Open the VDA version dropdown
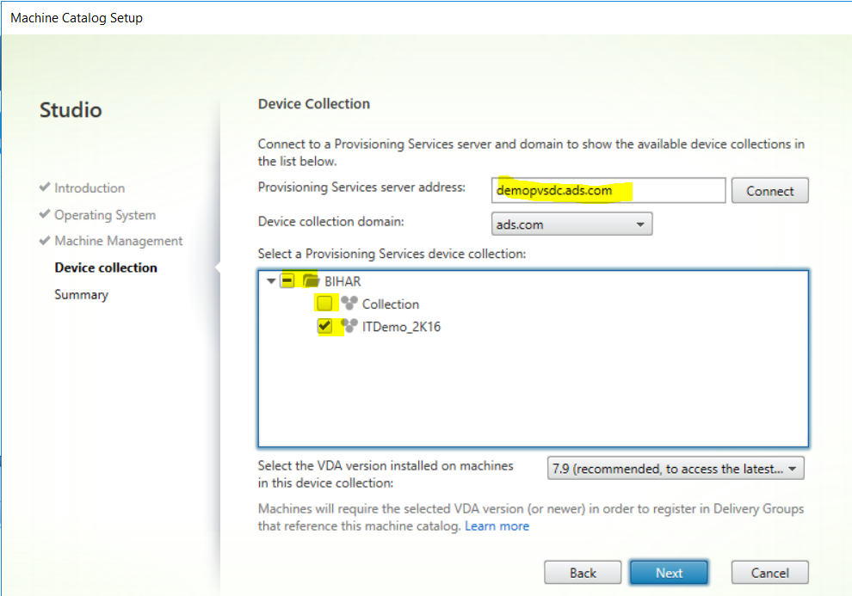The height and width of the screenshot is (596, 852). click(x=676, y=469)
